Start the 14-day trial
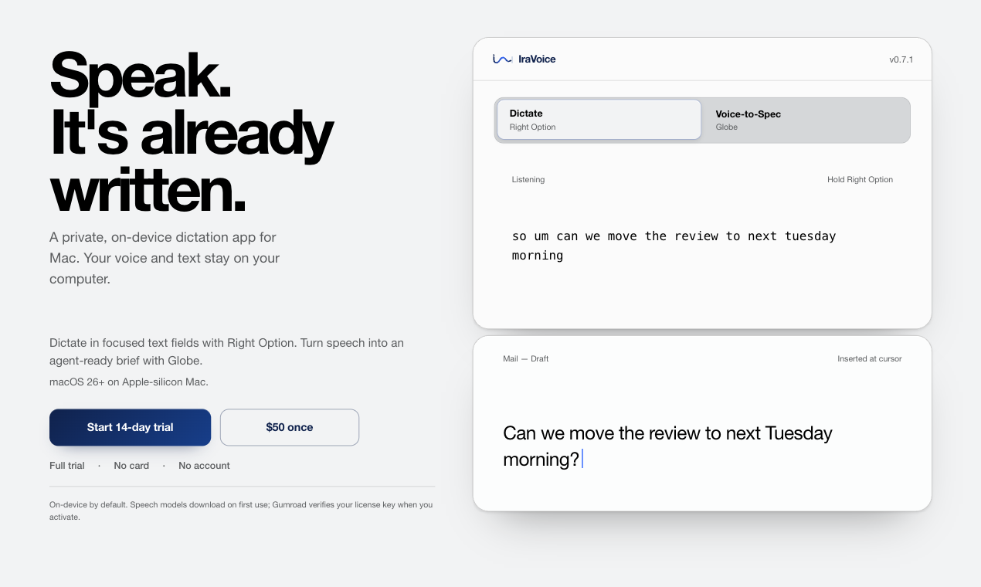This screenshot has height=587, width=981. 130,427
